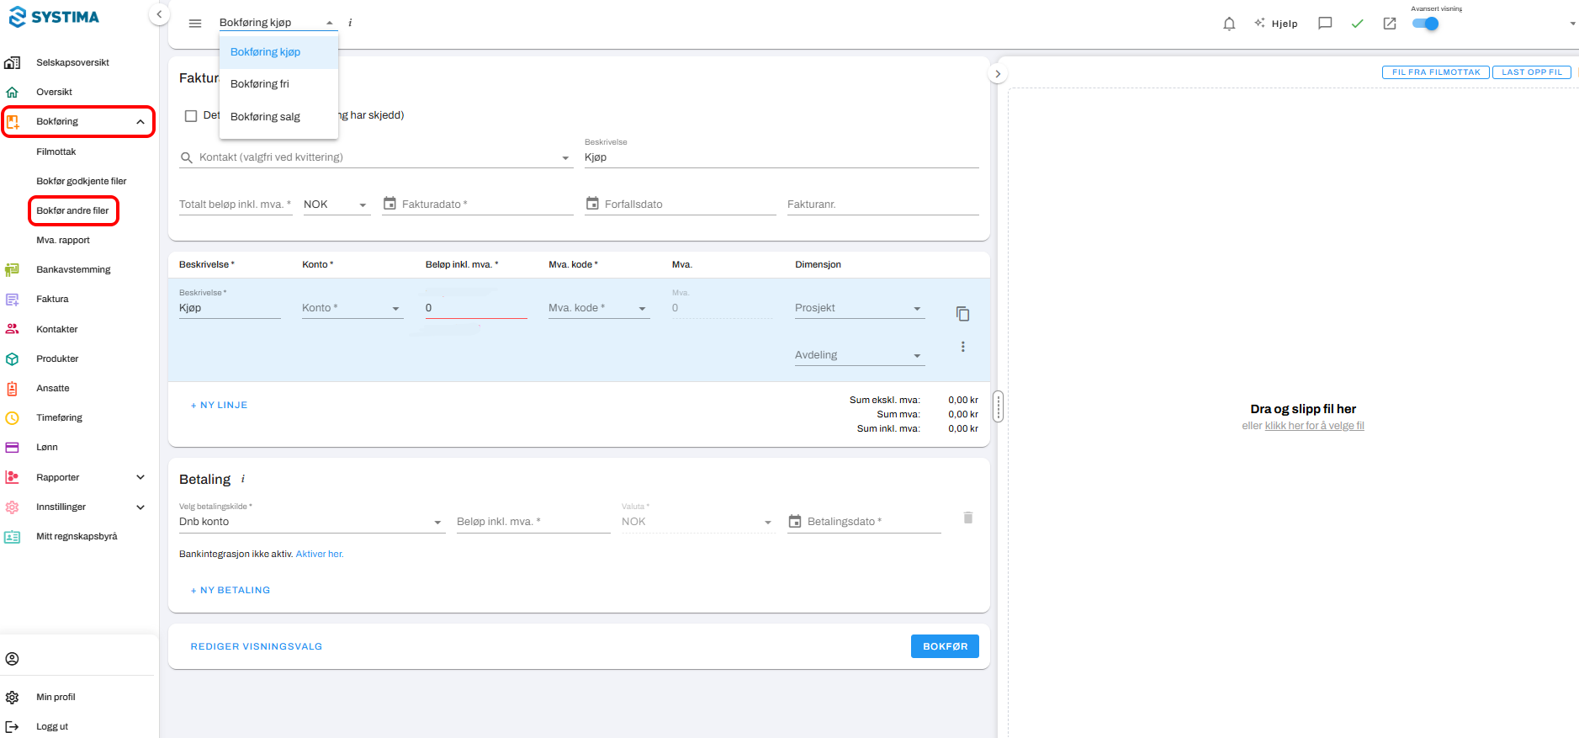The image size is (1579, 738).
Task: Click the info icon next to Betaling
Action: (x=243, y=479)
